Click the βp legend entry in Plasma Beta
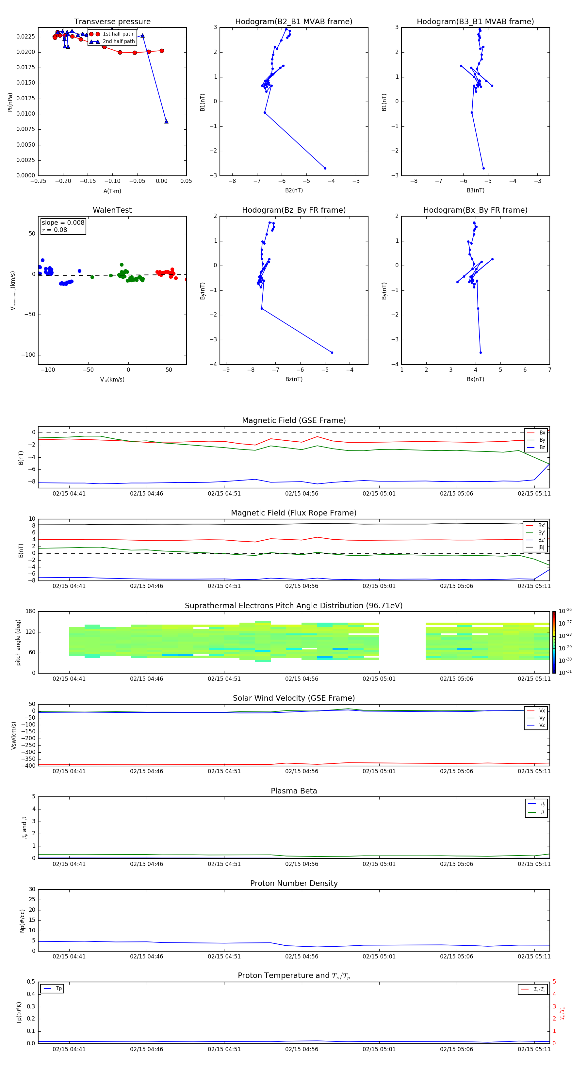Viewport: 588px width, 1078px height. 536,804
